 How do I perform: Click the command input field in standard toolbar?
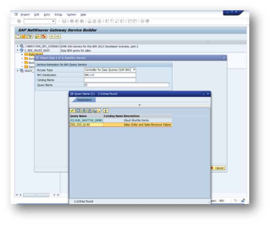point(40,21)
